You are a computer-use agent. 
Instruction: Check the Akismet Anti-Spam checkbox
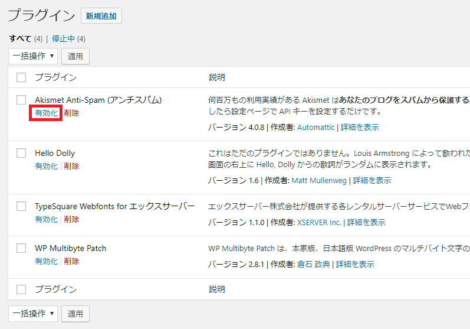click(21, 100)
